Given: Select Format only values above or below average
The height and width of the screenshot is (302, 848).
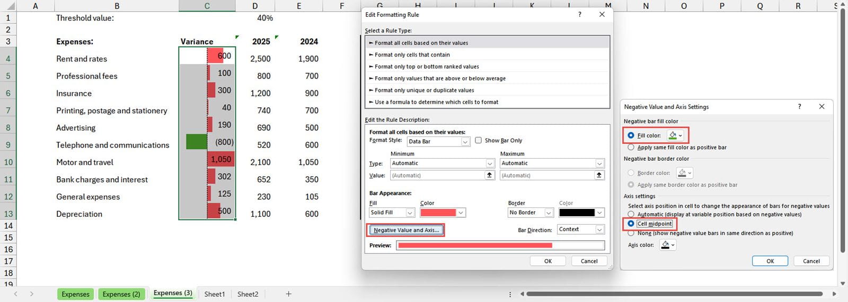Looking at the screenshot, I should [487, 78].
